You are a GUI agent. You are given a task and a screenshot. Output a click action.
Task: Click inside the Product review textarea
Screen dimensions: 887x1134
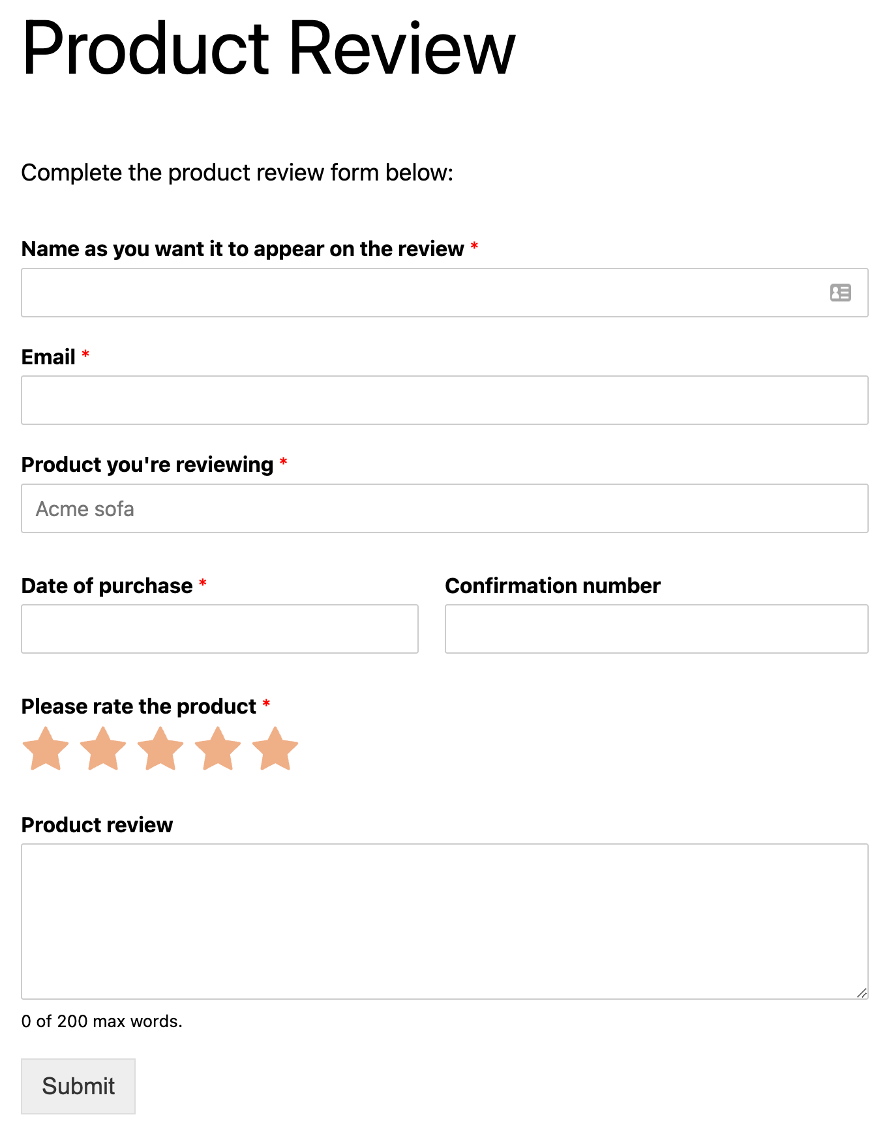click(444, 921)
